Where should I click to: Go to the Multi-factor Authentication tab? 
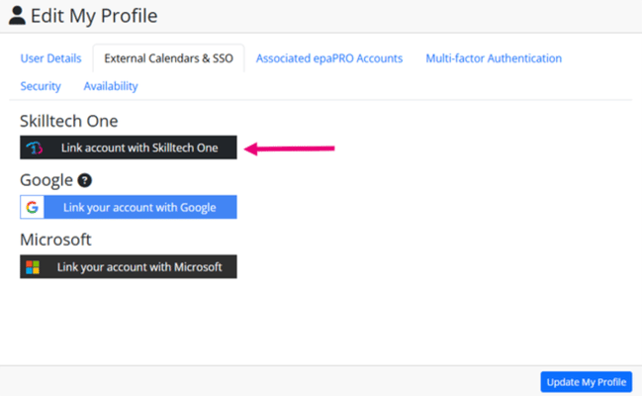tap(494, 58)
